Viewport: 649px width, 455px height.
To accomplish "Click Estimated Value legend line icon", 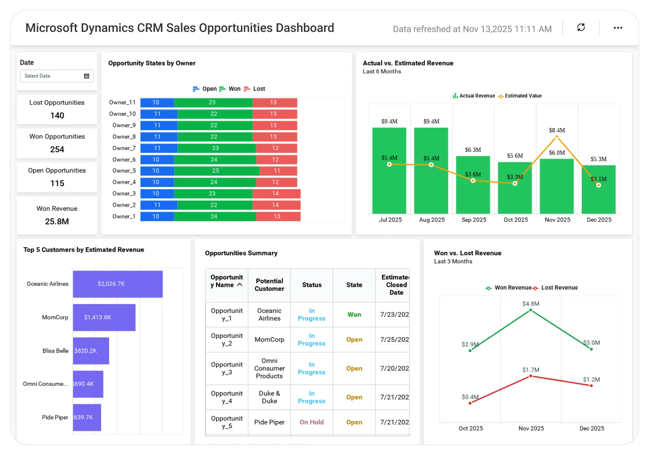I will tap(501, 96).
